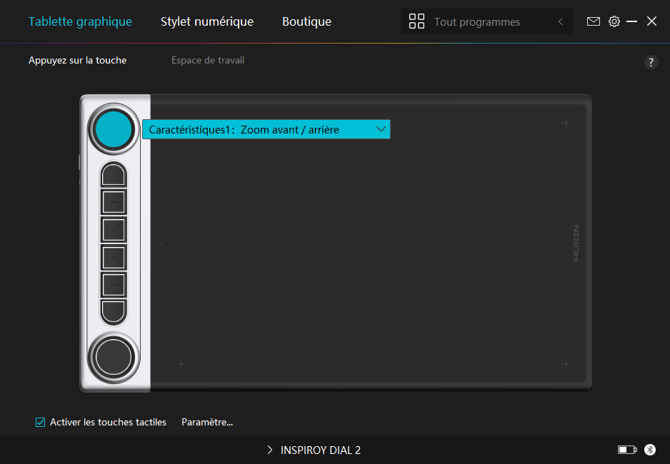
Task: Click the battery level icon
Action: tap(627, 450)
